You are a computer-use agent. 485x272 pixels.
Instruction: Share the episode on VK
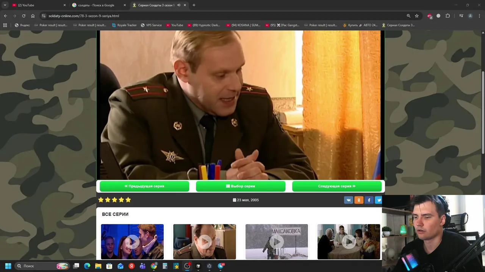pyautogui.click(x=349, y=200)
